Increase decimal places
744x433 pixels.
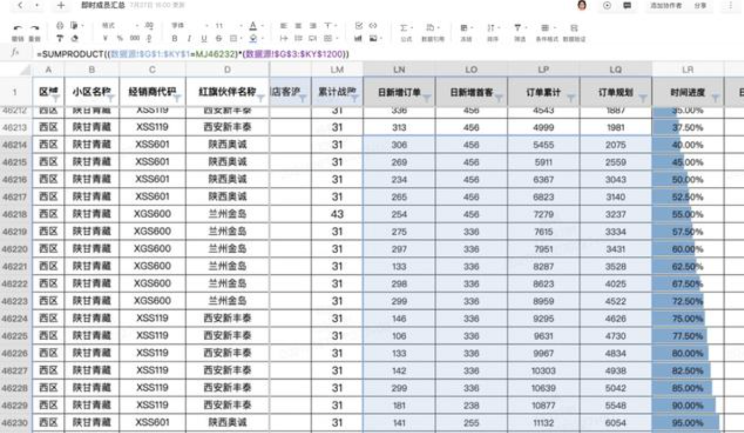coord(149,26)
